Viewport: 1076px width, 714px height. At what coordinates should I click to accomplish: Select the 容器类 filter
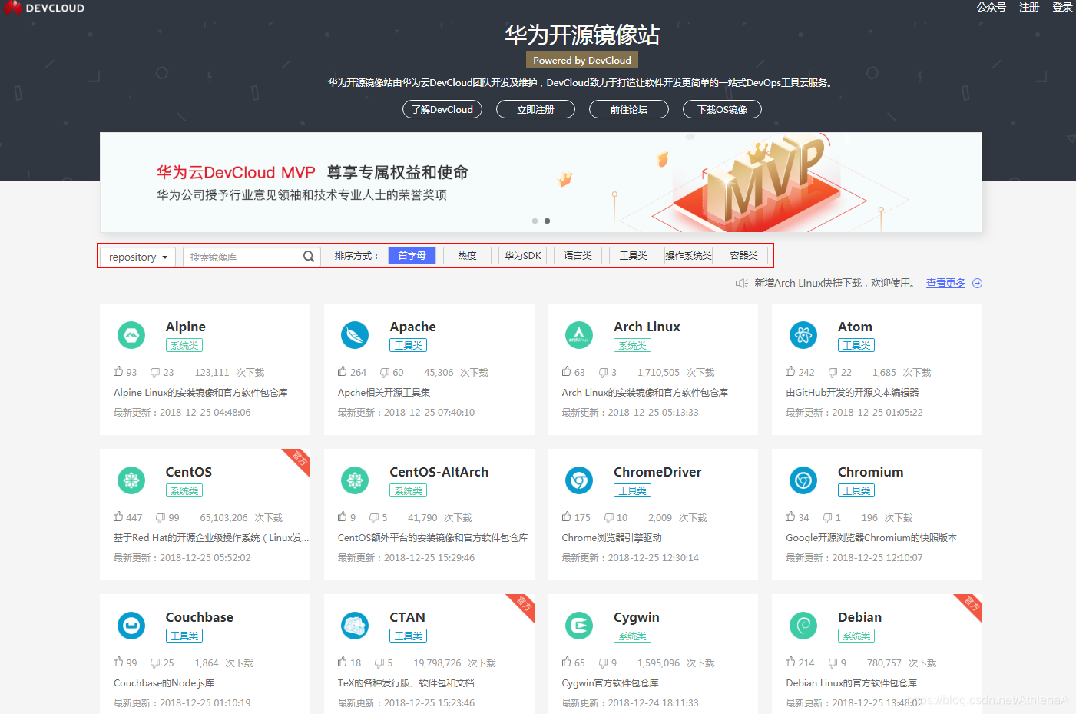point(743,255)
